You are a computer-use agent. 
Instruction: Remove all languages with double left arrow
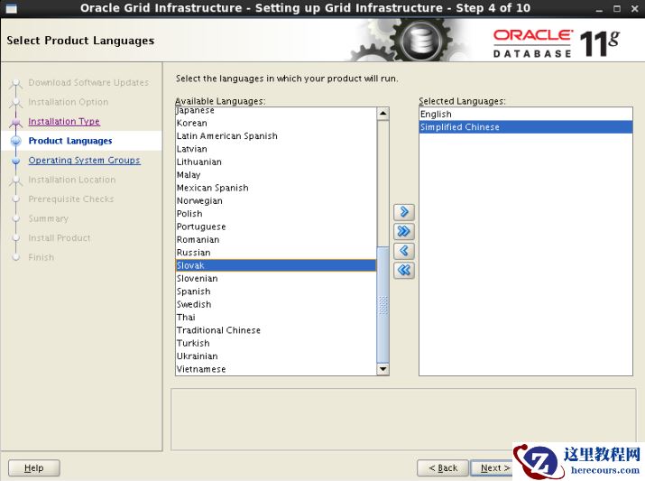[404, 271]
